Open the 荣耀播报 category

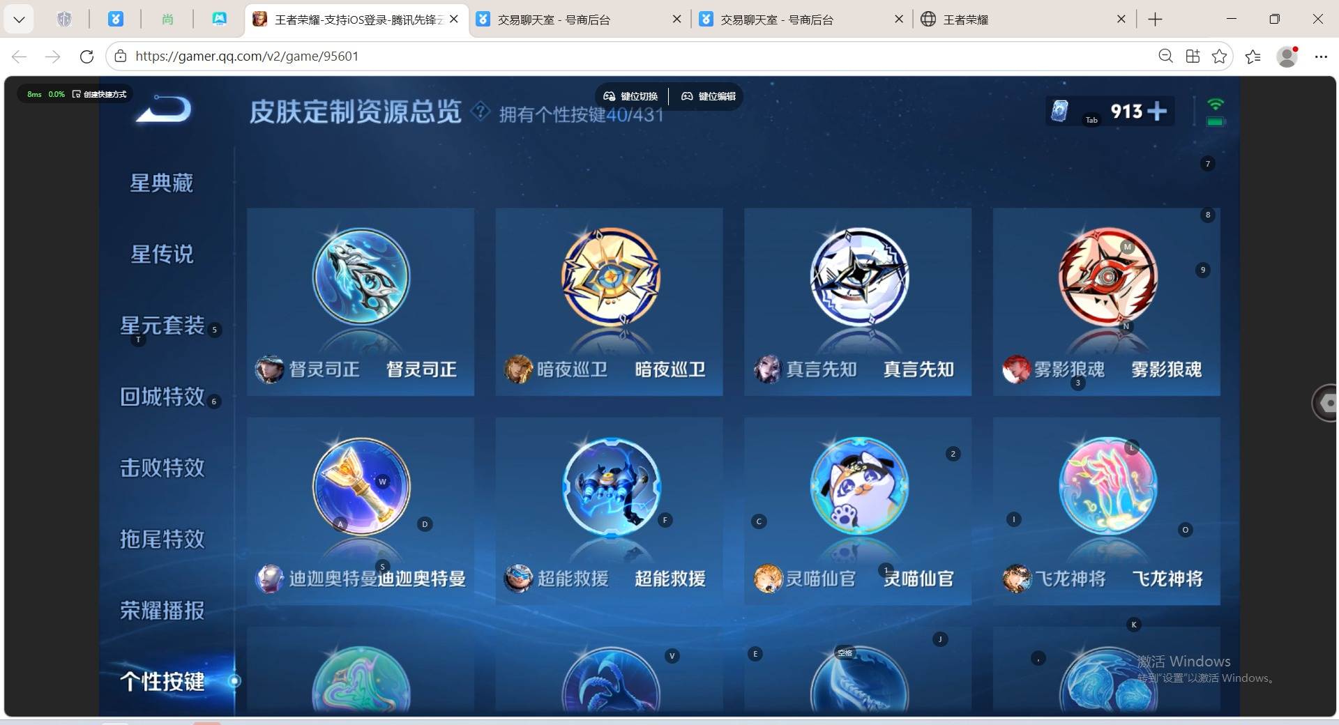[162, 611]
